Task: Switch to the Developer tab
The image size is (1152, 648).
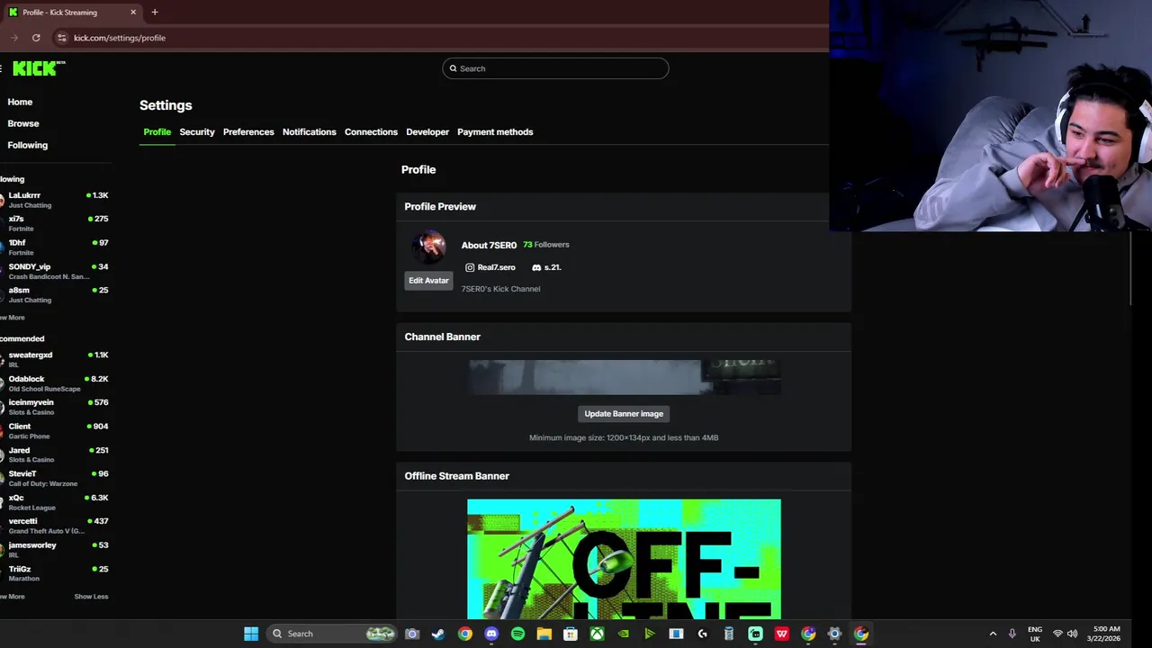Action: 427,132
